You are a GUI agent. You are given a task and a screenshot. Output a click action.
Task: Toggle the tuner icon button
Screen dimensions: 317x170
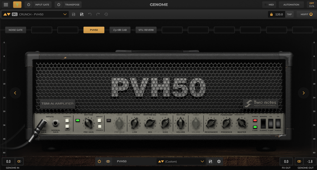17,4
